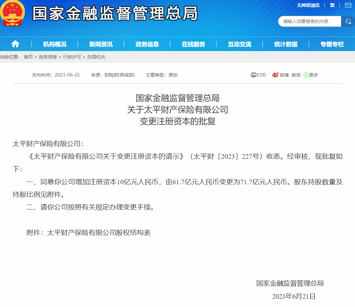Click the 行政许可 breadcrumb link

click(x=72, y=57)
